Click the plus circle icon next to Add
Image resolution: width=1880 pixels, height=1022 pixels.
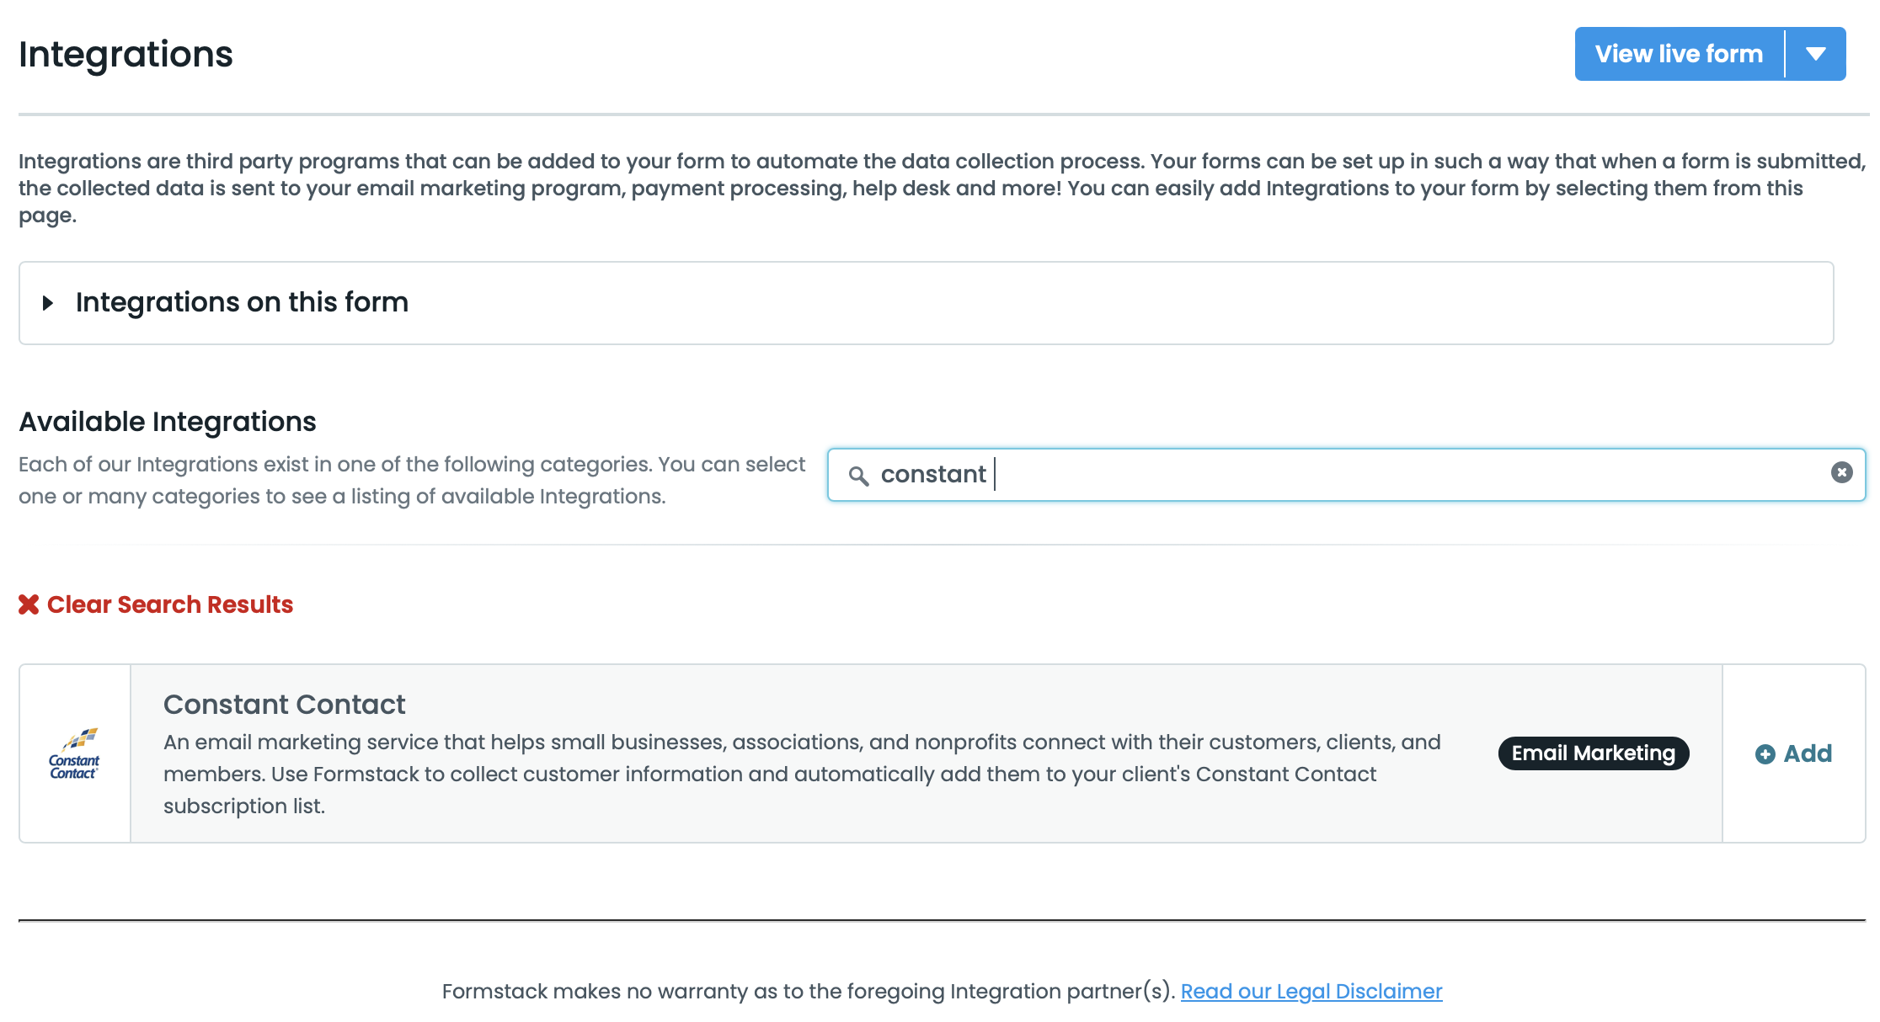pyautogui.click(x=1765, y=754)
